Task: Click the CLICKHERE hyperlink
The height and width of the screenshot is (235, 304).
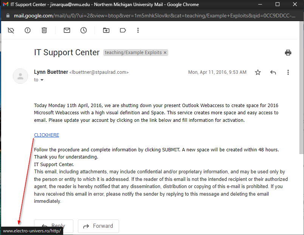Action: pyautogui.click(x=46, y=135)
